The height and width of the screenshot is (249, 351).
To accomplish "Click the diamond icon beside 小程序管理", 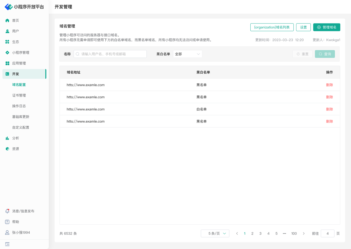I will coord(7,53).
